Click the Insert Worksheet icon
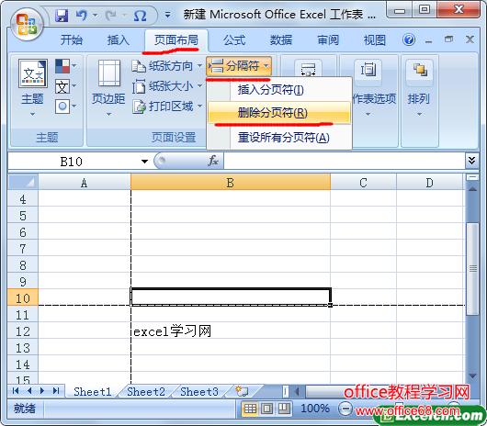 tap(242, 391)
